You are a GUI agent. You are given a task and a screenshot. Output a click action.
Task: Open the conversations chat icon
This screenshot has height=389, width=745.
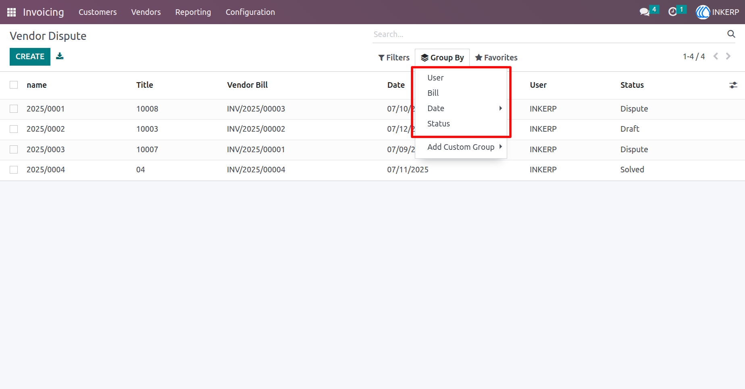(x=645, y=12)
